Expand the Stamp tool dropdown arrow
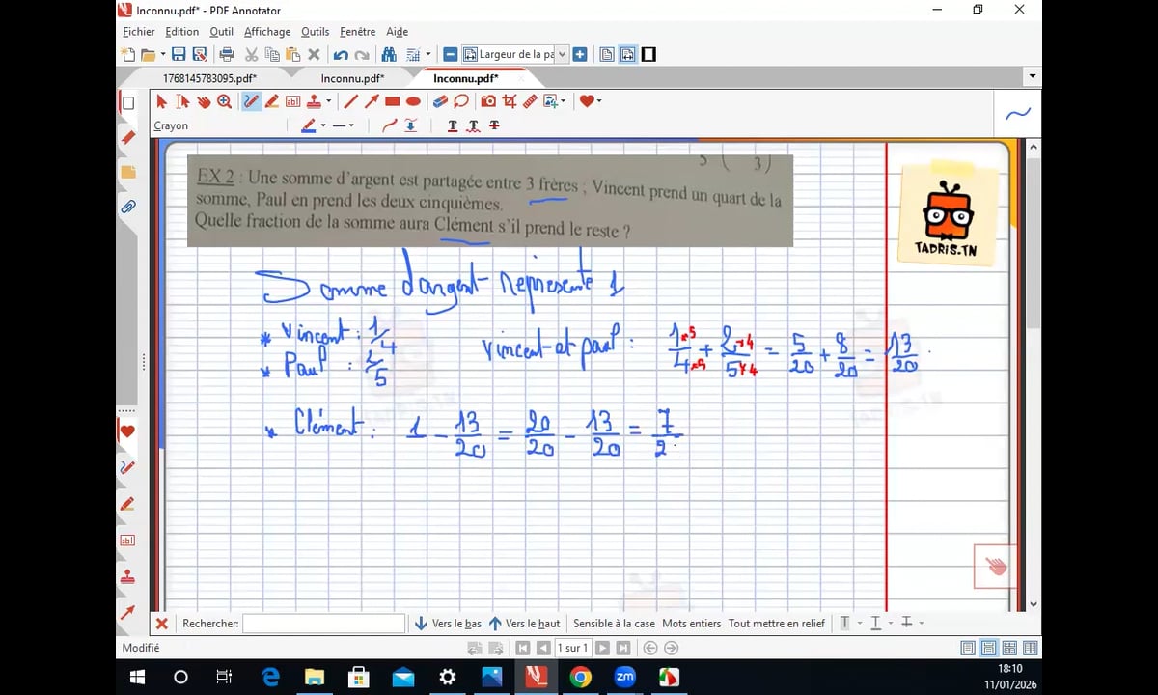The image size is (1158, 695). (328, 101)
